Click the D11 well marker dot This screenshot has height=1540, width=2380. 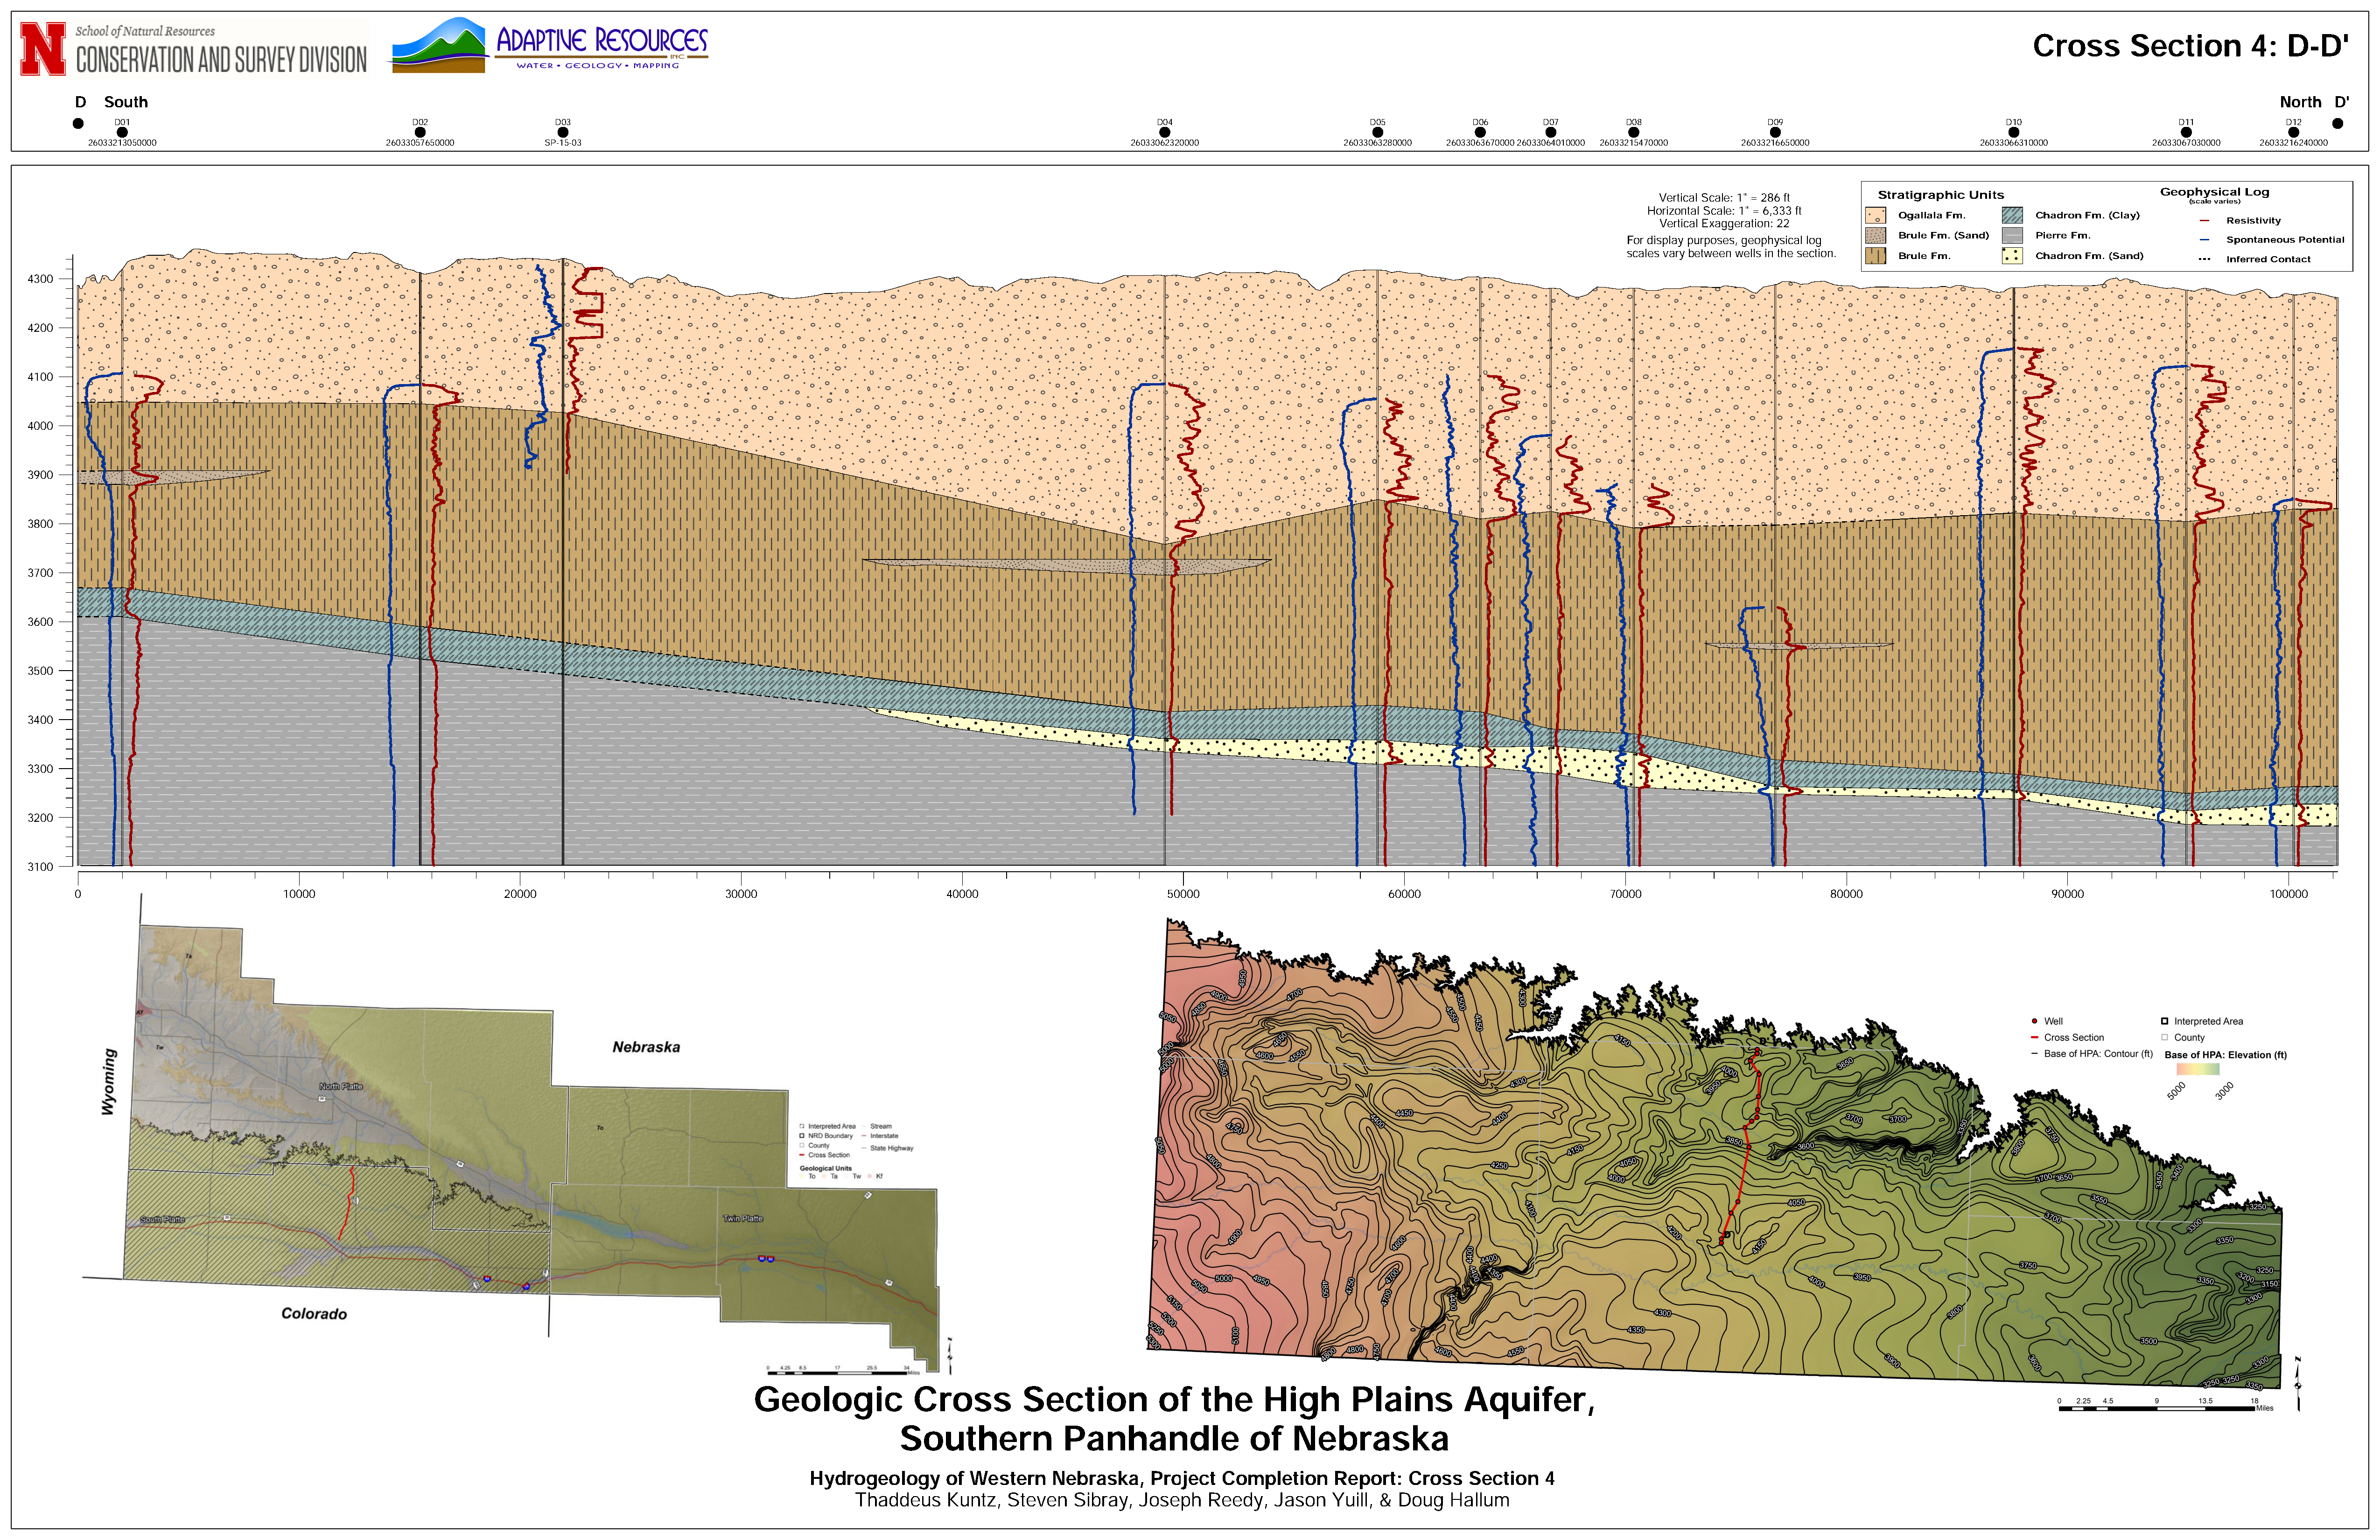tap(2186, 132)
